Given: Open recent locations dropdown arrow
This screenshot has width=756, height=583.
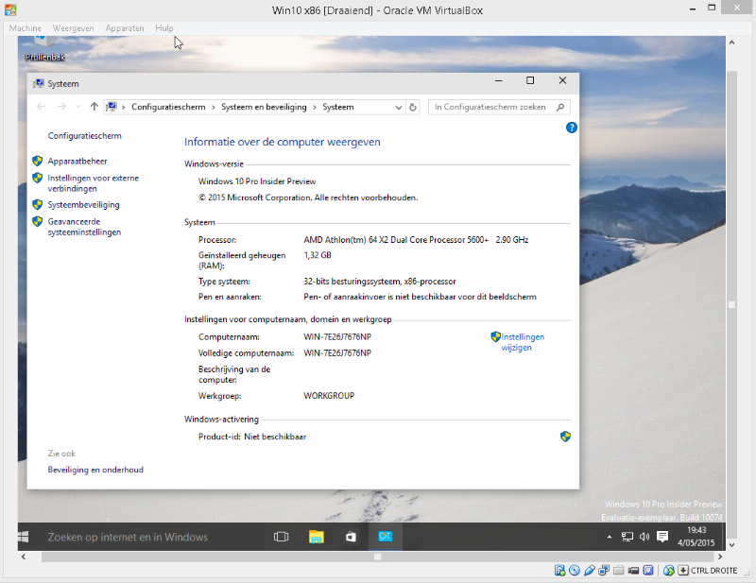Looking at the screenshot, I should pos(77,108).
